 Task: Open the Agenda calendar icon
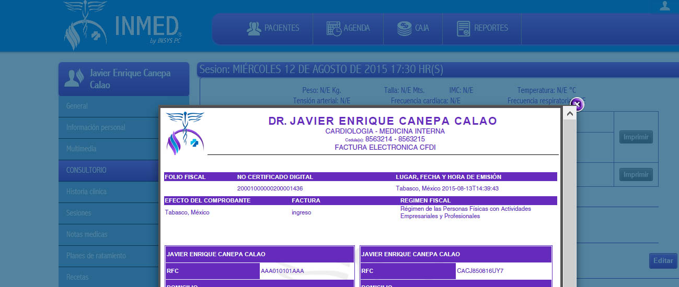(334, 28)
